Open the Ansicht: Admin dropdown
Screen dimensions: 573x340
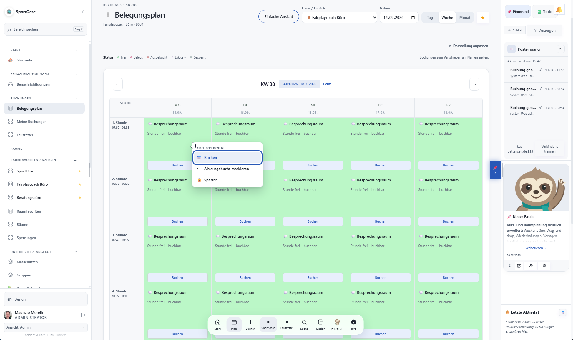point(46,327)
